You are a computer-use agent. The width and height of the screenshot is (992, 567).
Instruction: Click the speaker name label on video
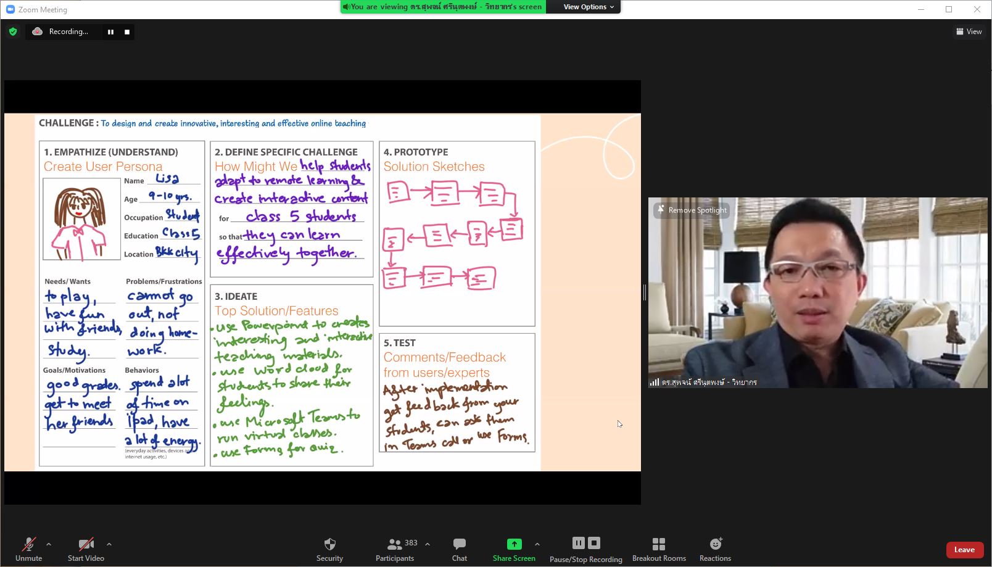tap(709, 383)
